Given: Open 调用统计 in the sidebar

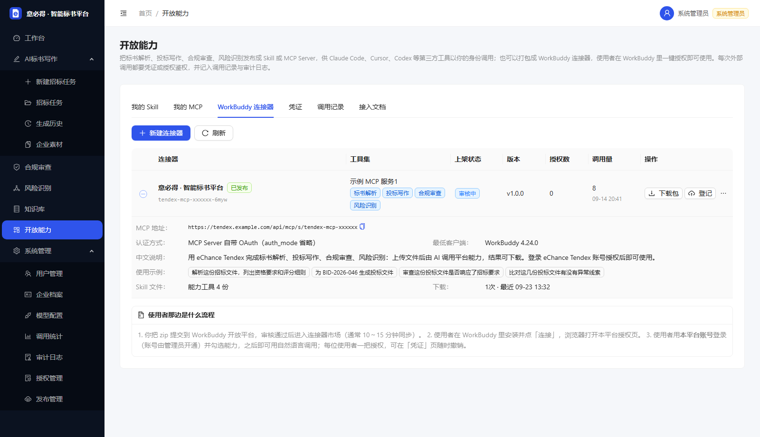Looking at the screenshot, I should pyautogui.click(x=52, y=336).
